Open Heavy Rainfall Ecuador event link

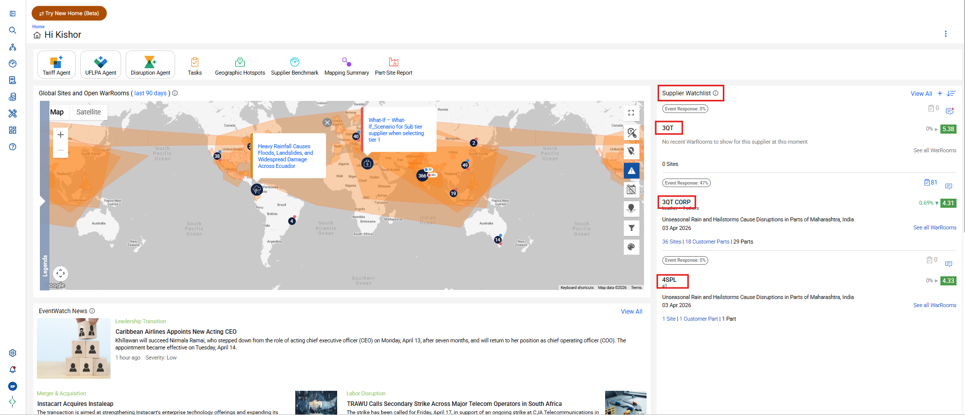(x=285, y=156)
